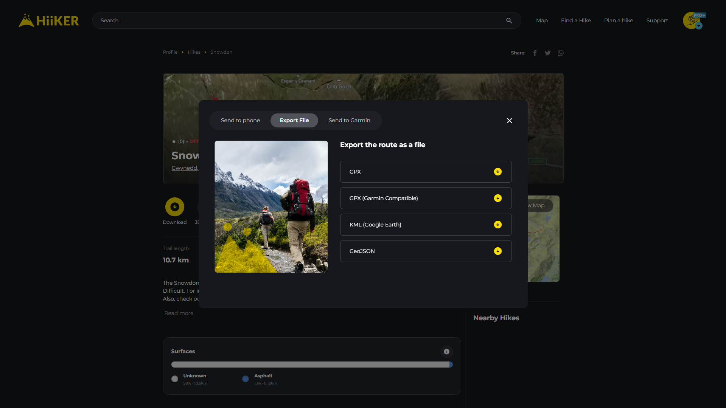Click KML row download arrow icon

point(498,225)
